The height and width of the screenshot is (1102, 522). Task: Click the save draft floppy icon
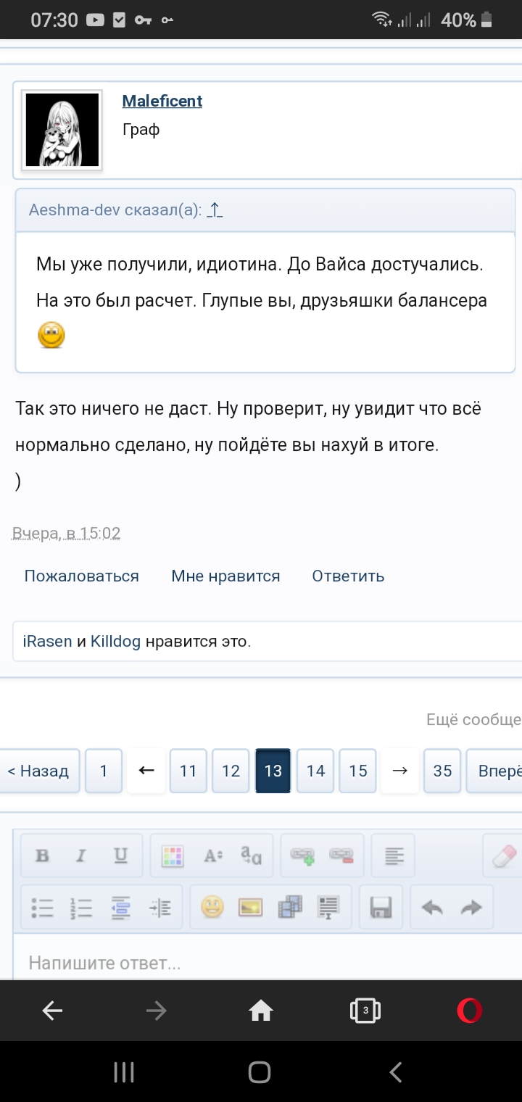point(381,907)
